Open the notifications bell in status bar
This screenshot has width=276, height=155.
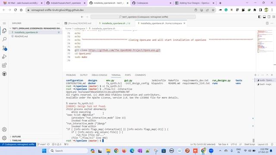click(x=272, y=144)
